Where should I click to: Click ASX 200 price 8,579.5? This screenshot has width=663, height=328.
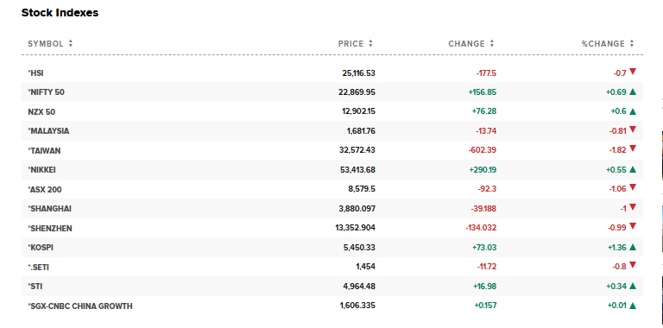362,189
